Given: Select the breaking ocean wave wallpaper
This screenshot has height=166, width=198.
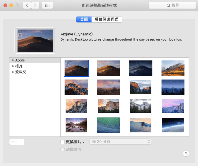Looking at the screenshot, I should tap(141, 125).
